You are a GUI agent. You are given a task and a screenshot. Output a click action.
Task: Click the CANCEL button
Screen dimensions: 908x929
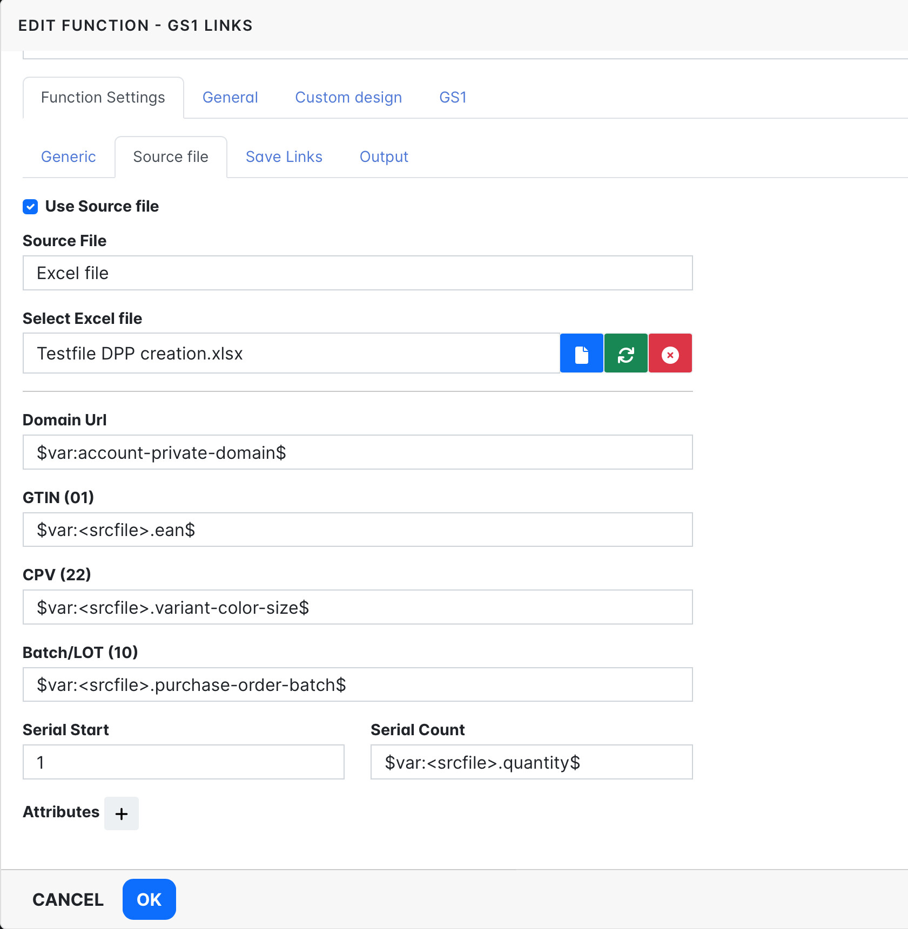[68, 900]
